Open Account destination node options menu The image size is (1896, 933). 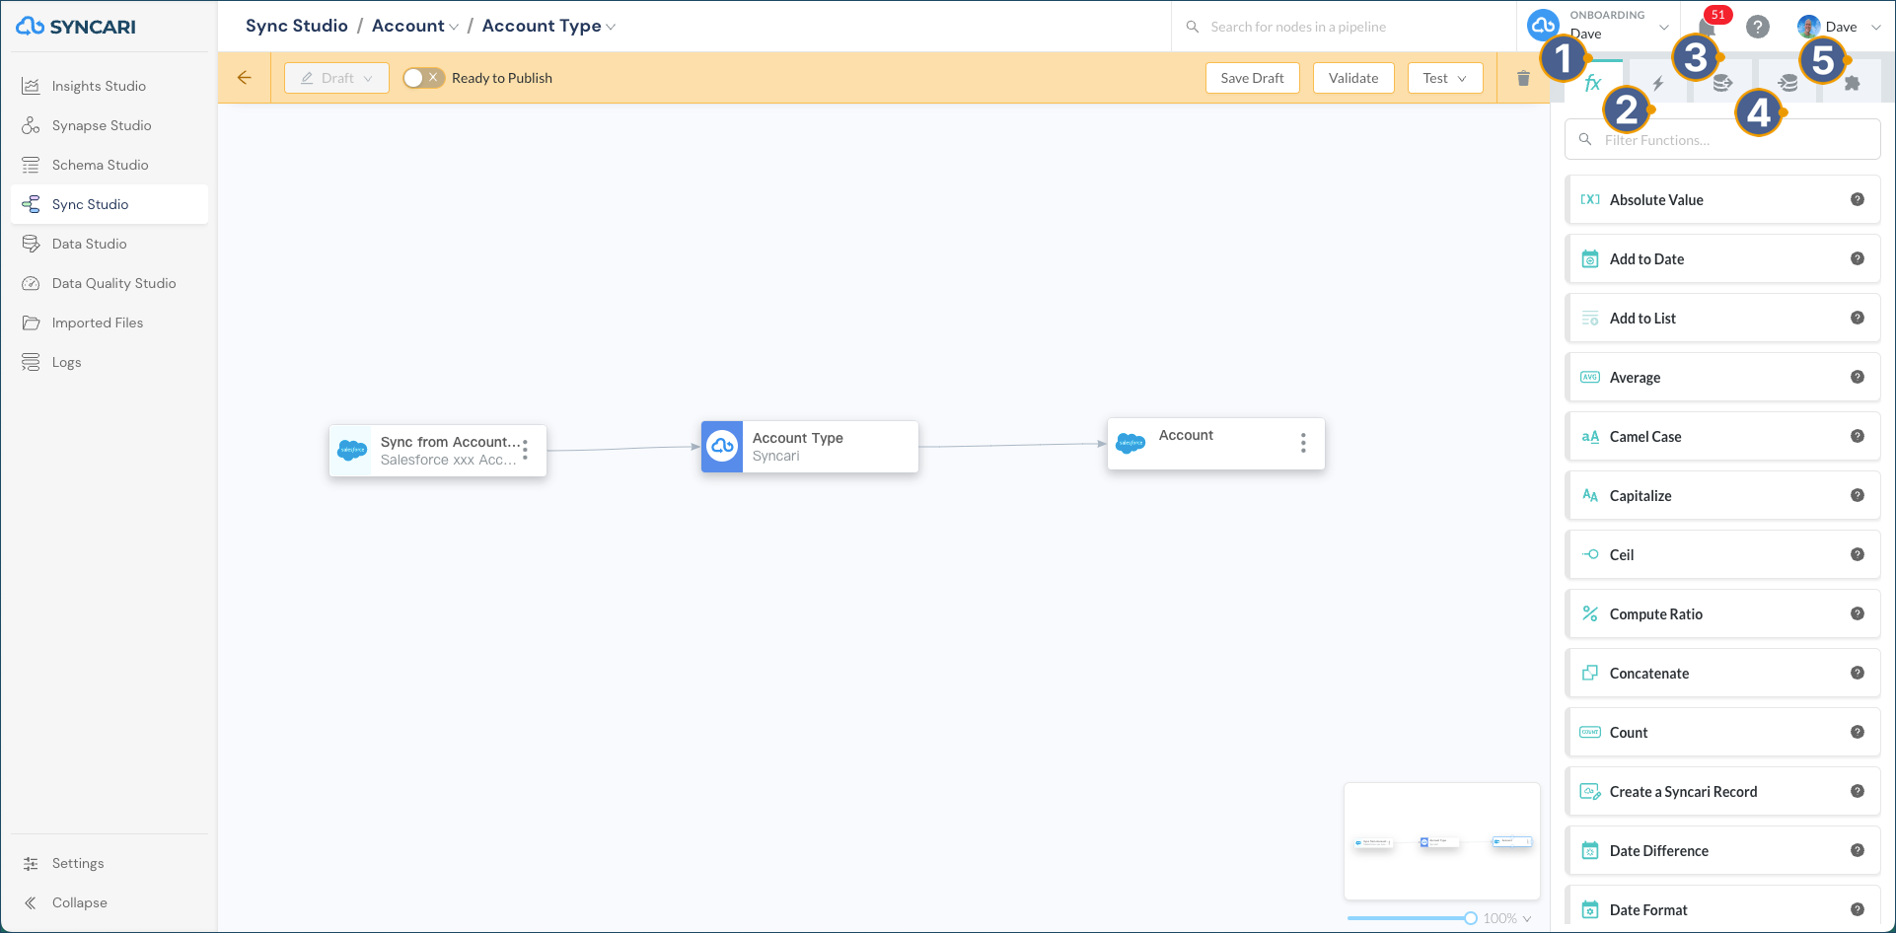point(1303,443)
